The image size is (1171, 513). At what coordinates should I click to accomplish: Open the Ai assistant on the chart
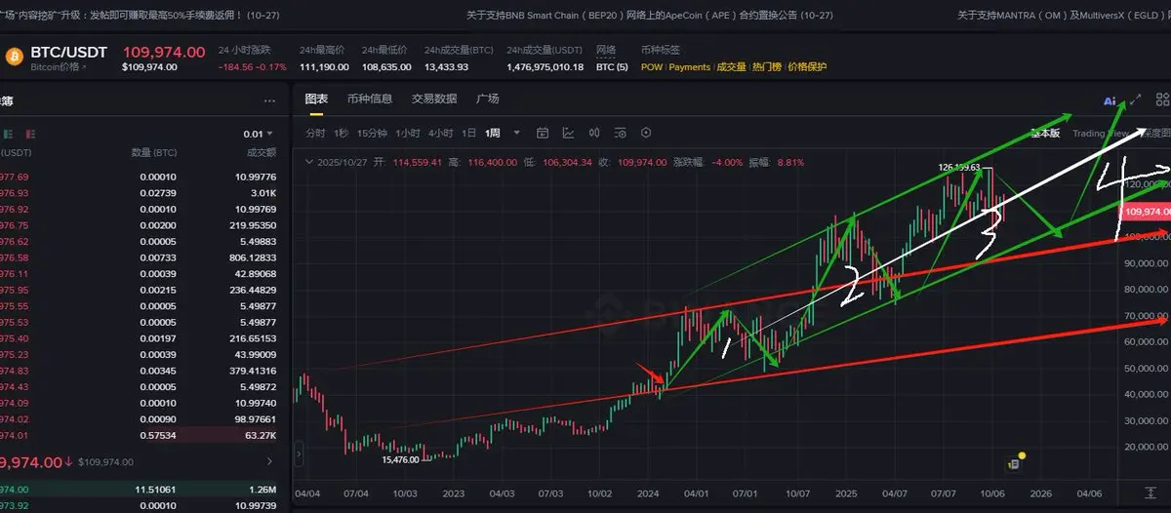(1109, 100)
